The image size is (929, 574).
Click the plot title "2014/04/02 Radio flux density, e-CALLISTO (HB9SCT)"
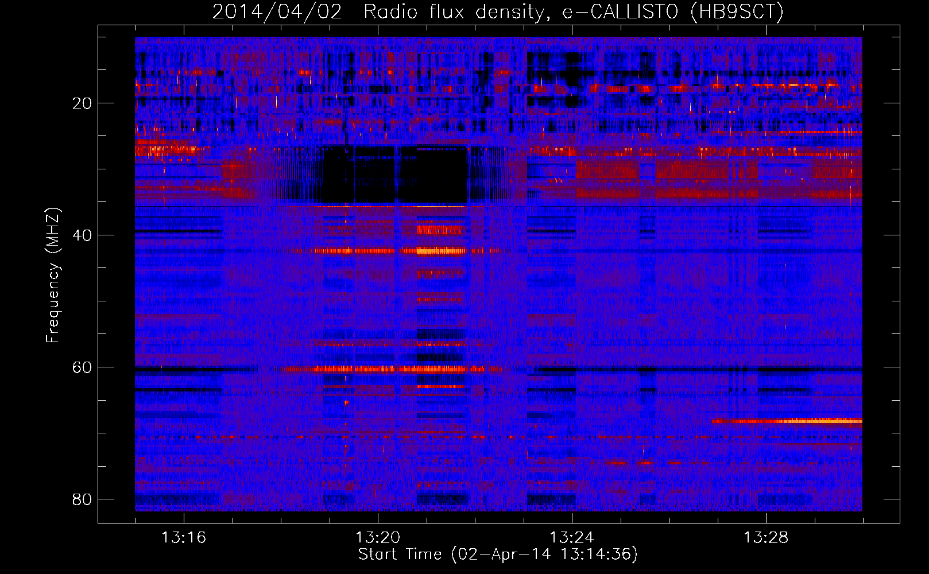[x=498, y=11]
